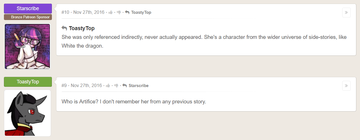The image size is (360, 140).
Task: Expand options chevron on comment #10
Action: click(x=346, y=12)
